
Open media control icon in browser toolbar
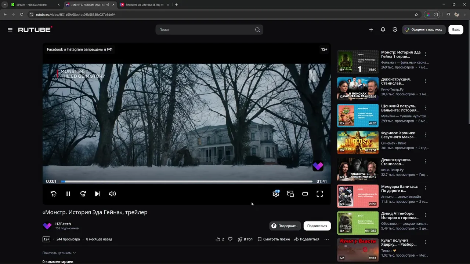[x=448, y=15]
